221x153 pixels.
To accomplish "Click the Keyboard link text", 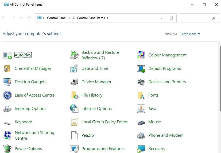I will coord(24,122).
